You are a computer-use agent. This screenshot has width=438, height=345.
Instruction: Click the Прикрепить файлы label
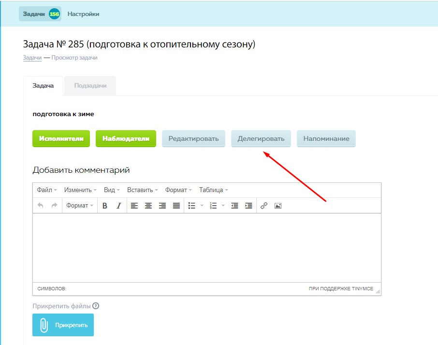click(61, 306)
